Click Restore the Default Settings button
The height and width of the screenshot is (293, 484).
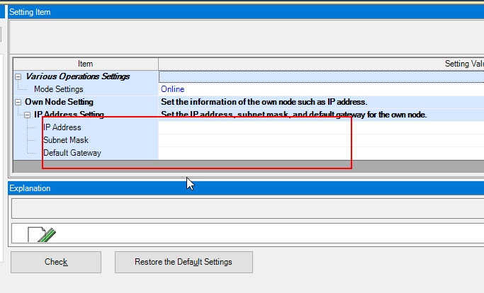[184, 262]
